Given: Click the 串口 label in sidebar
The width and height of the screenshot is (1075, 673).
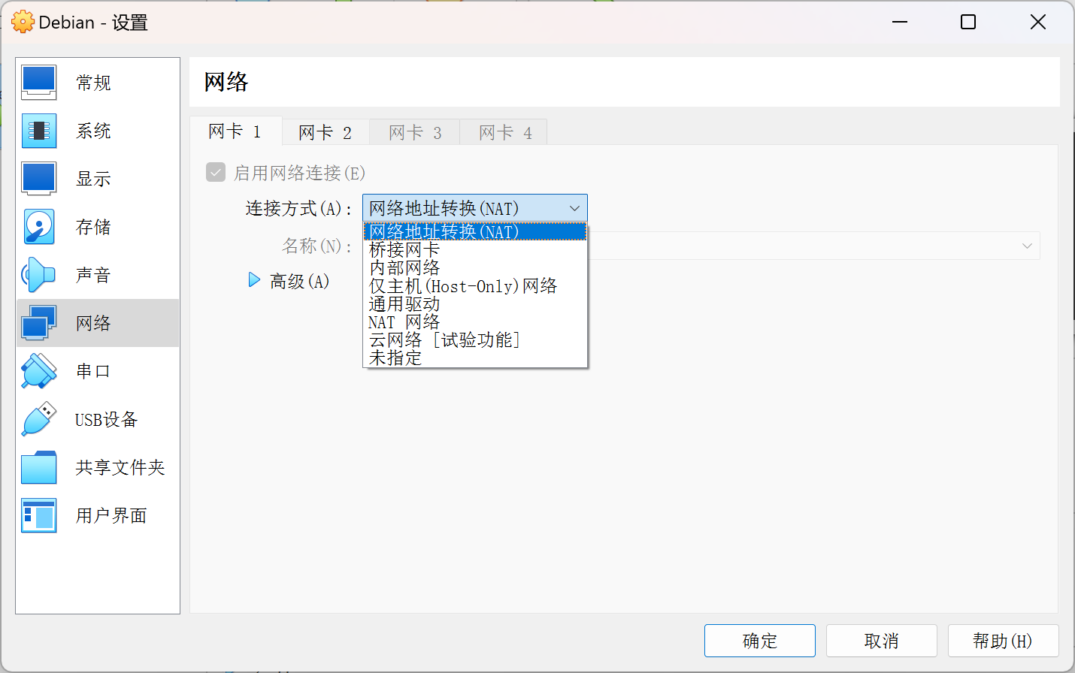Looking at the screenshot, I should (x=93, y=371).
